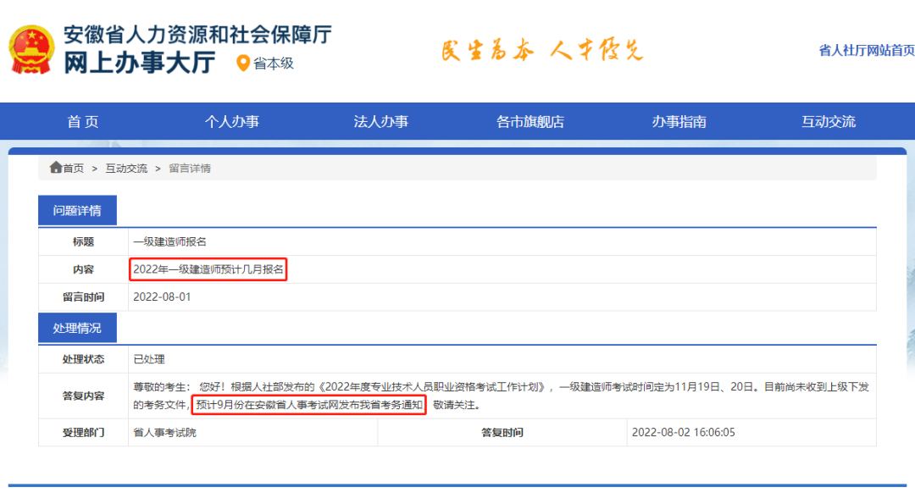Click the 已处理 status text

coord(149,359)
